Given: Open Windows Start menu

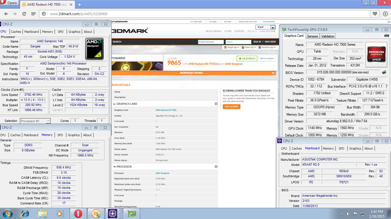Looking at the screenshot, I should click(x=7, y=214).
